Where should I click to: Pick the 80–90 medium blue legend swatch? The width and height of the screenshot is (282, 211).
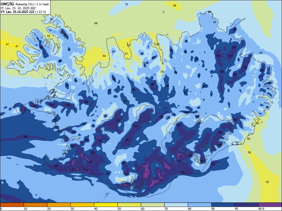(199, 205)
